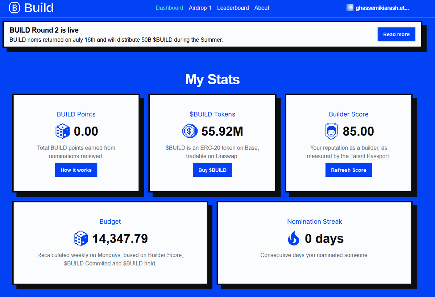Click the Nomination Streak card title
Viewport: 435px width, 297px height.
coord(315,221)
